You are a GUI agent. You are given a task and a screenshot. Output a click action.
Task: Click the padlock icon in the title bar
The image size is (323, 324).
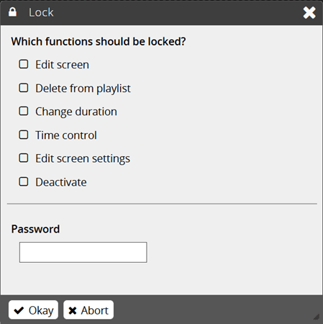click(x=12, y=12)
